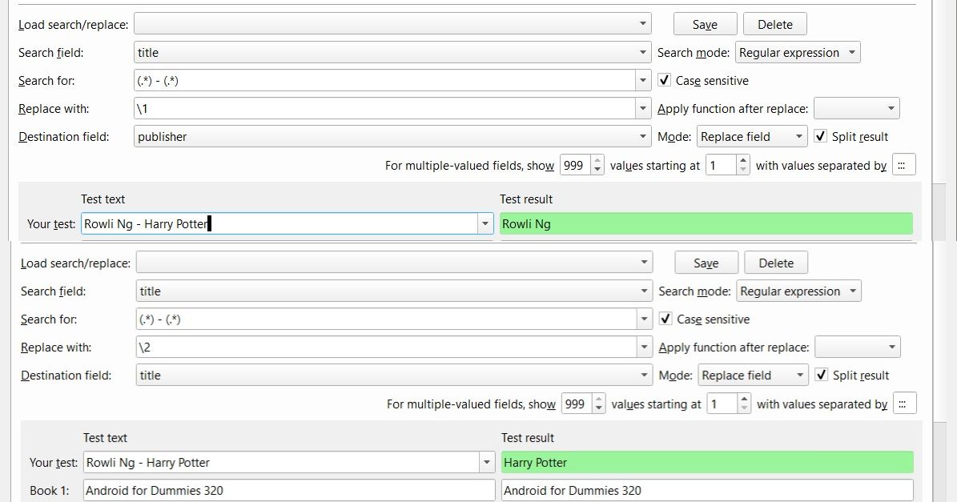Click the Search for field in lower panel
This screenshot has width=957, height=502.
[x=384, y=319]
